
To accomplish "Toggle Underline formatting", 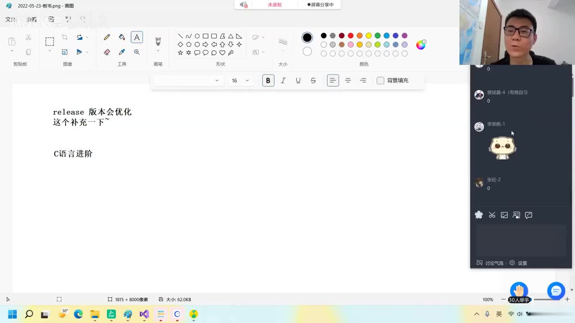I will coord(298,80).
